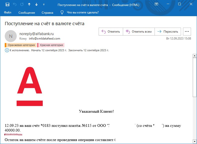
Task: Expand the Quick Access Toolbar customize dropdown
Action: click(x=44, y=4)
